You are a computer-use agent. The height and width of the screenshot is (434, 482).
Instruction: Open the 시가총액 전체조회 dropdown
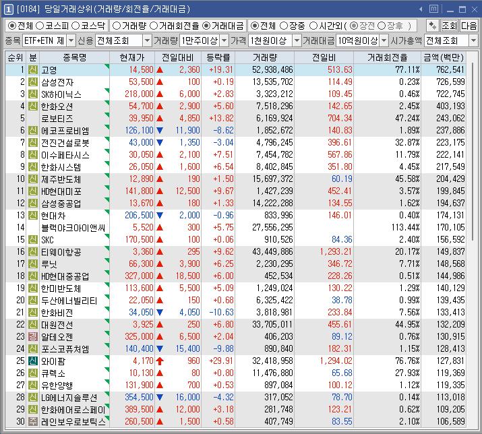click(x=473, y=40)
